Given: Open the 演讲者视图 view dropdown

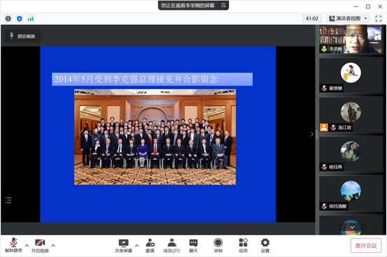Looking at the screenshot, I should tap(349, 19).
